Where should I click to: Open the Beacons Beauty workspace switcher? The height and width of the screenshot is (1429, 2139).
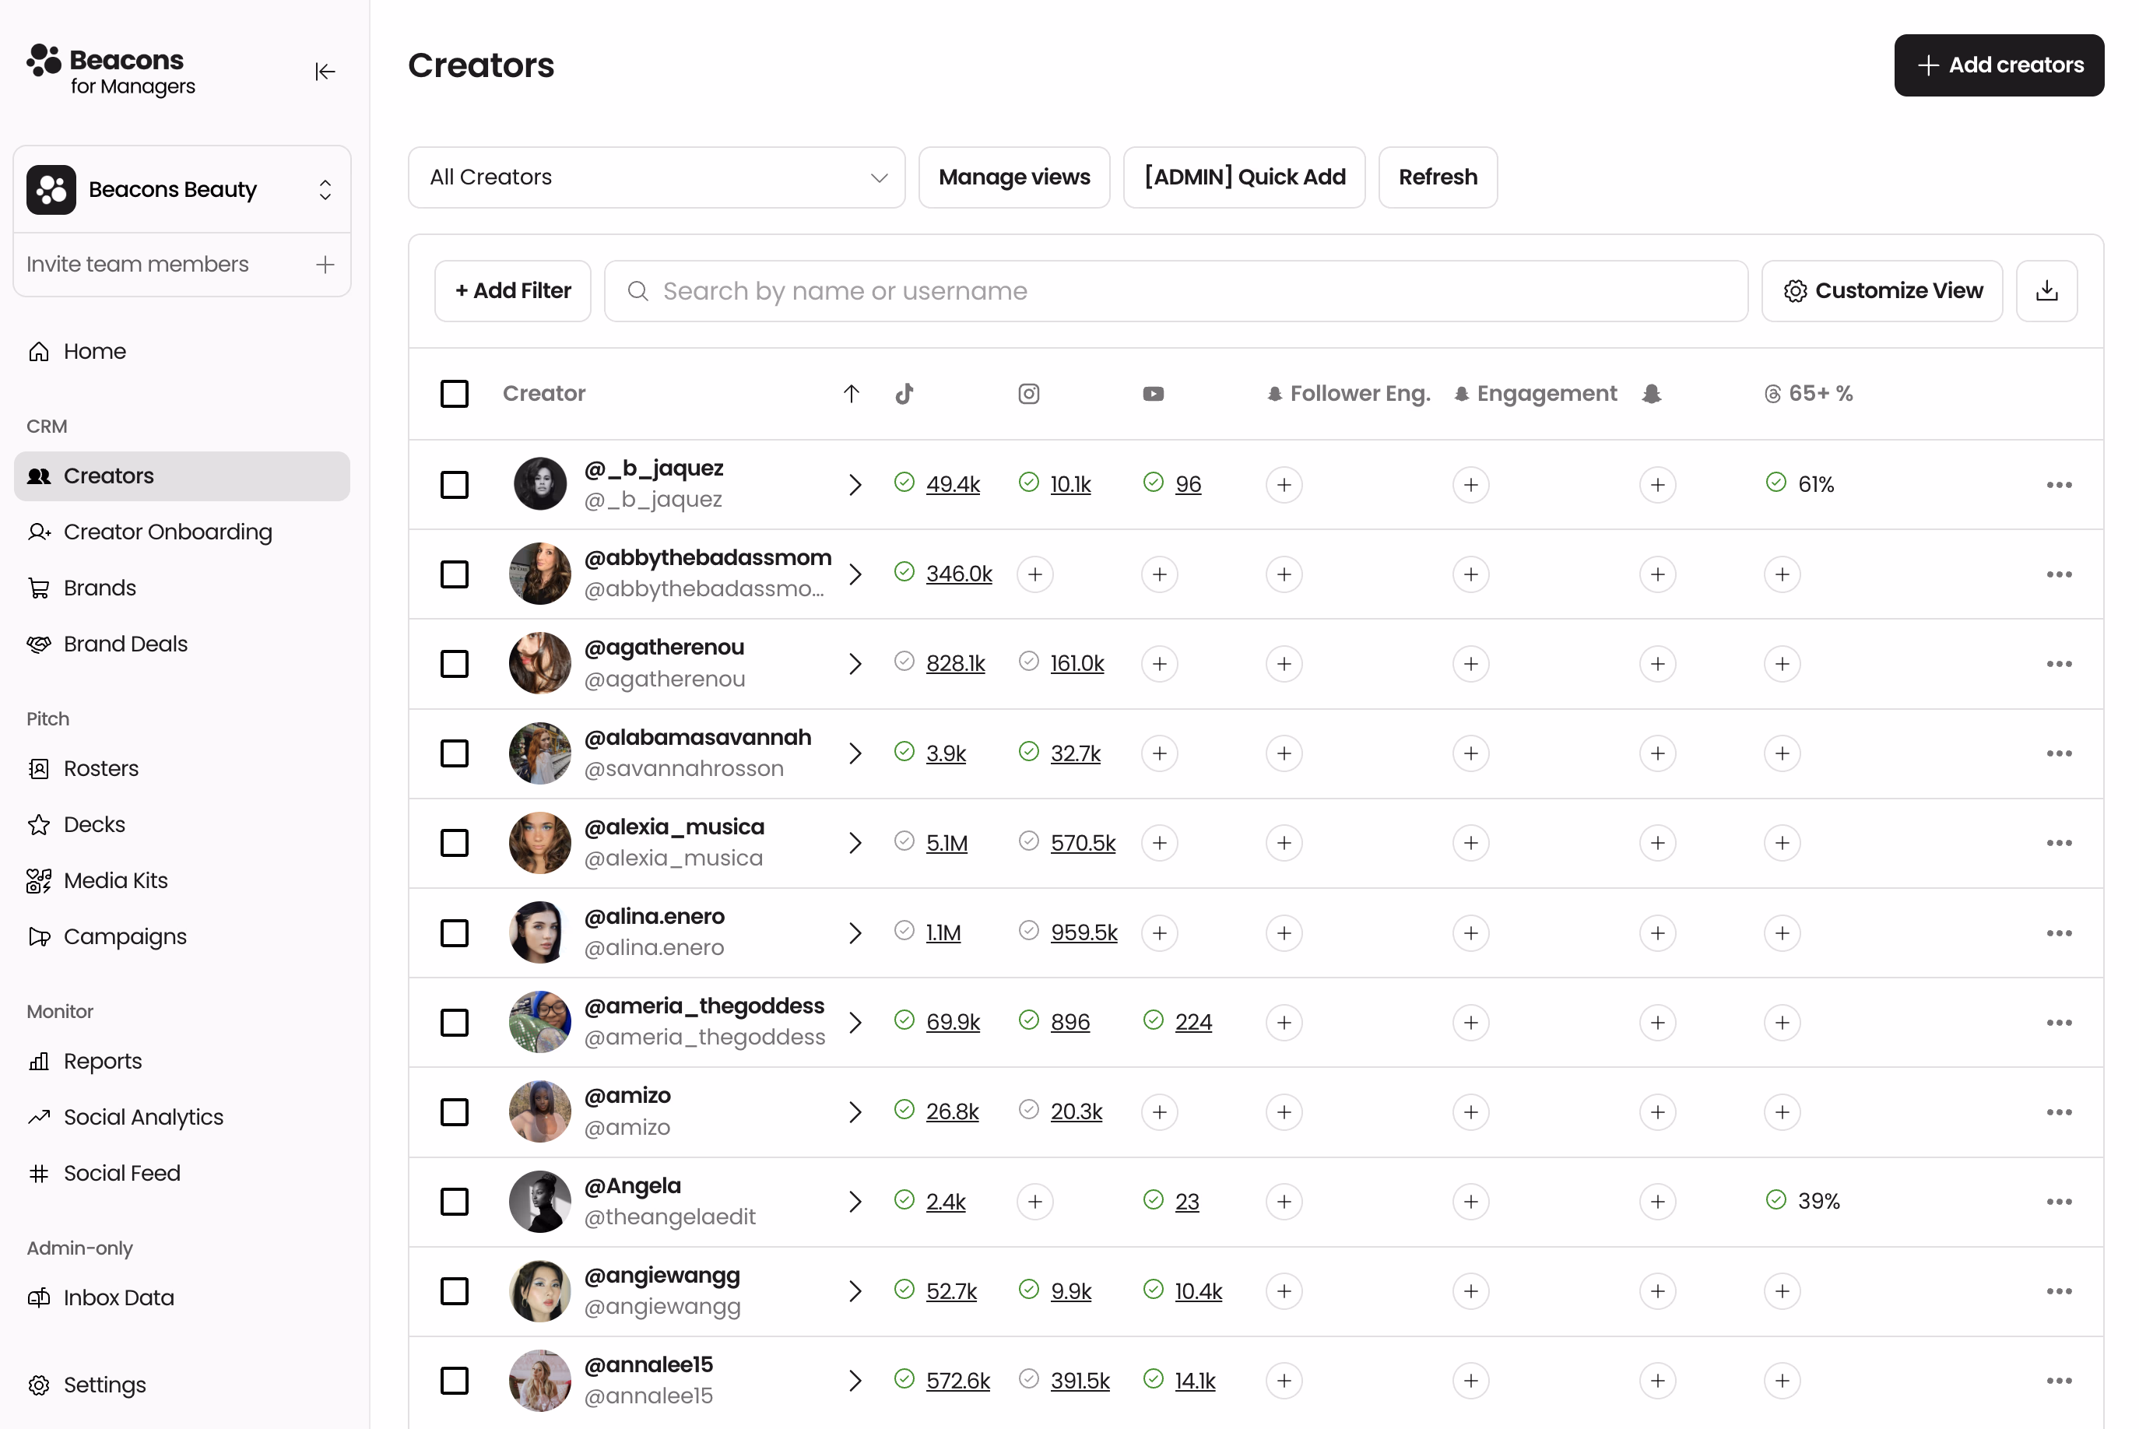[181, 188]
